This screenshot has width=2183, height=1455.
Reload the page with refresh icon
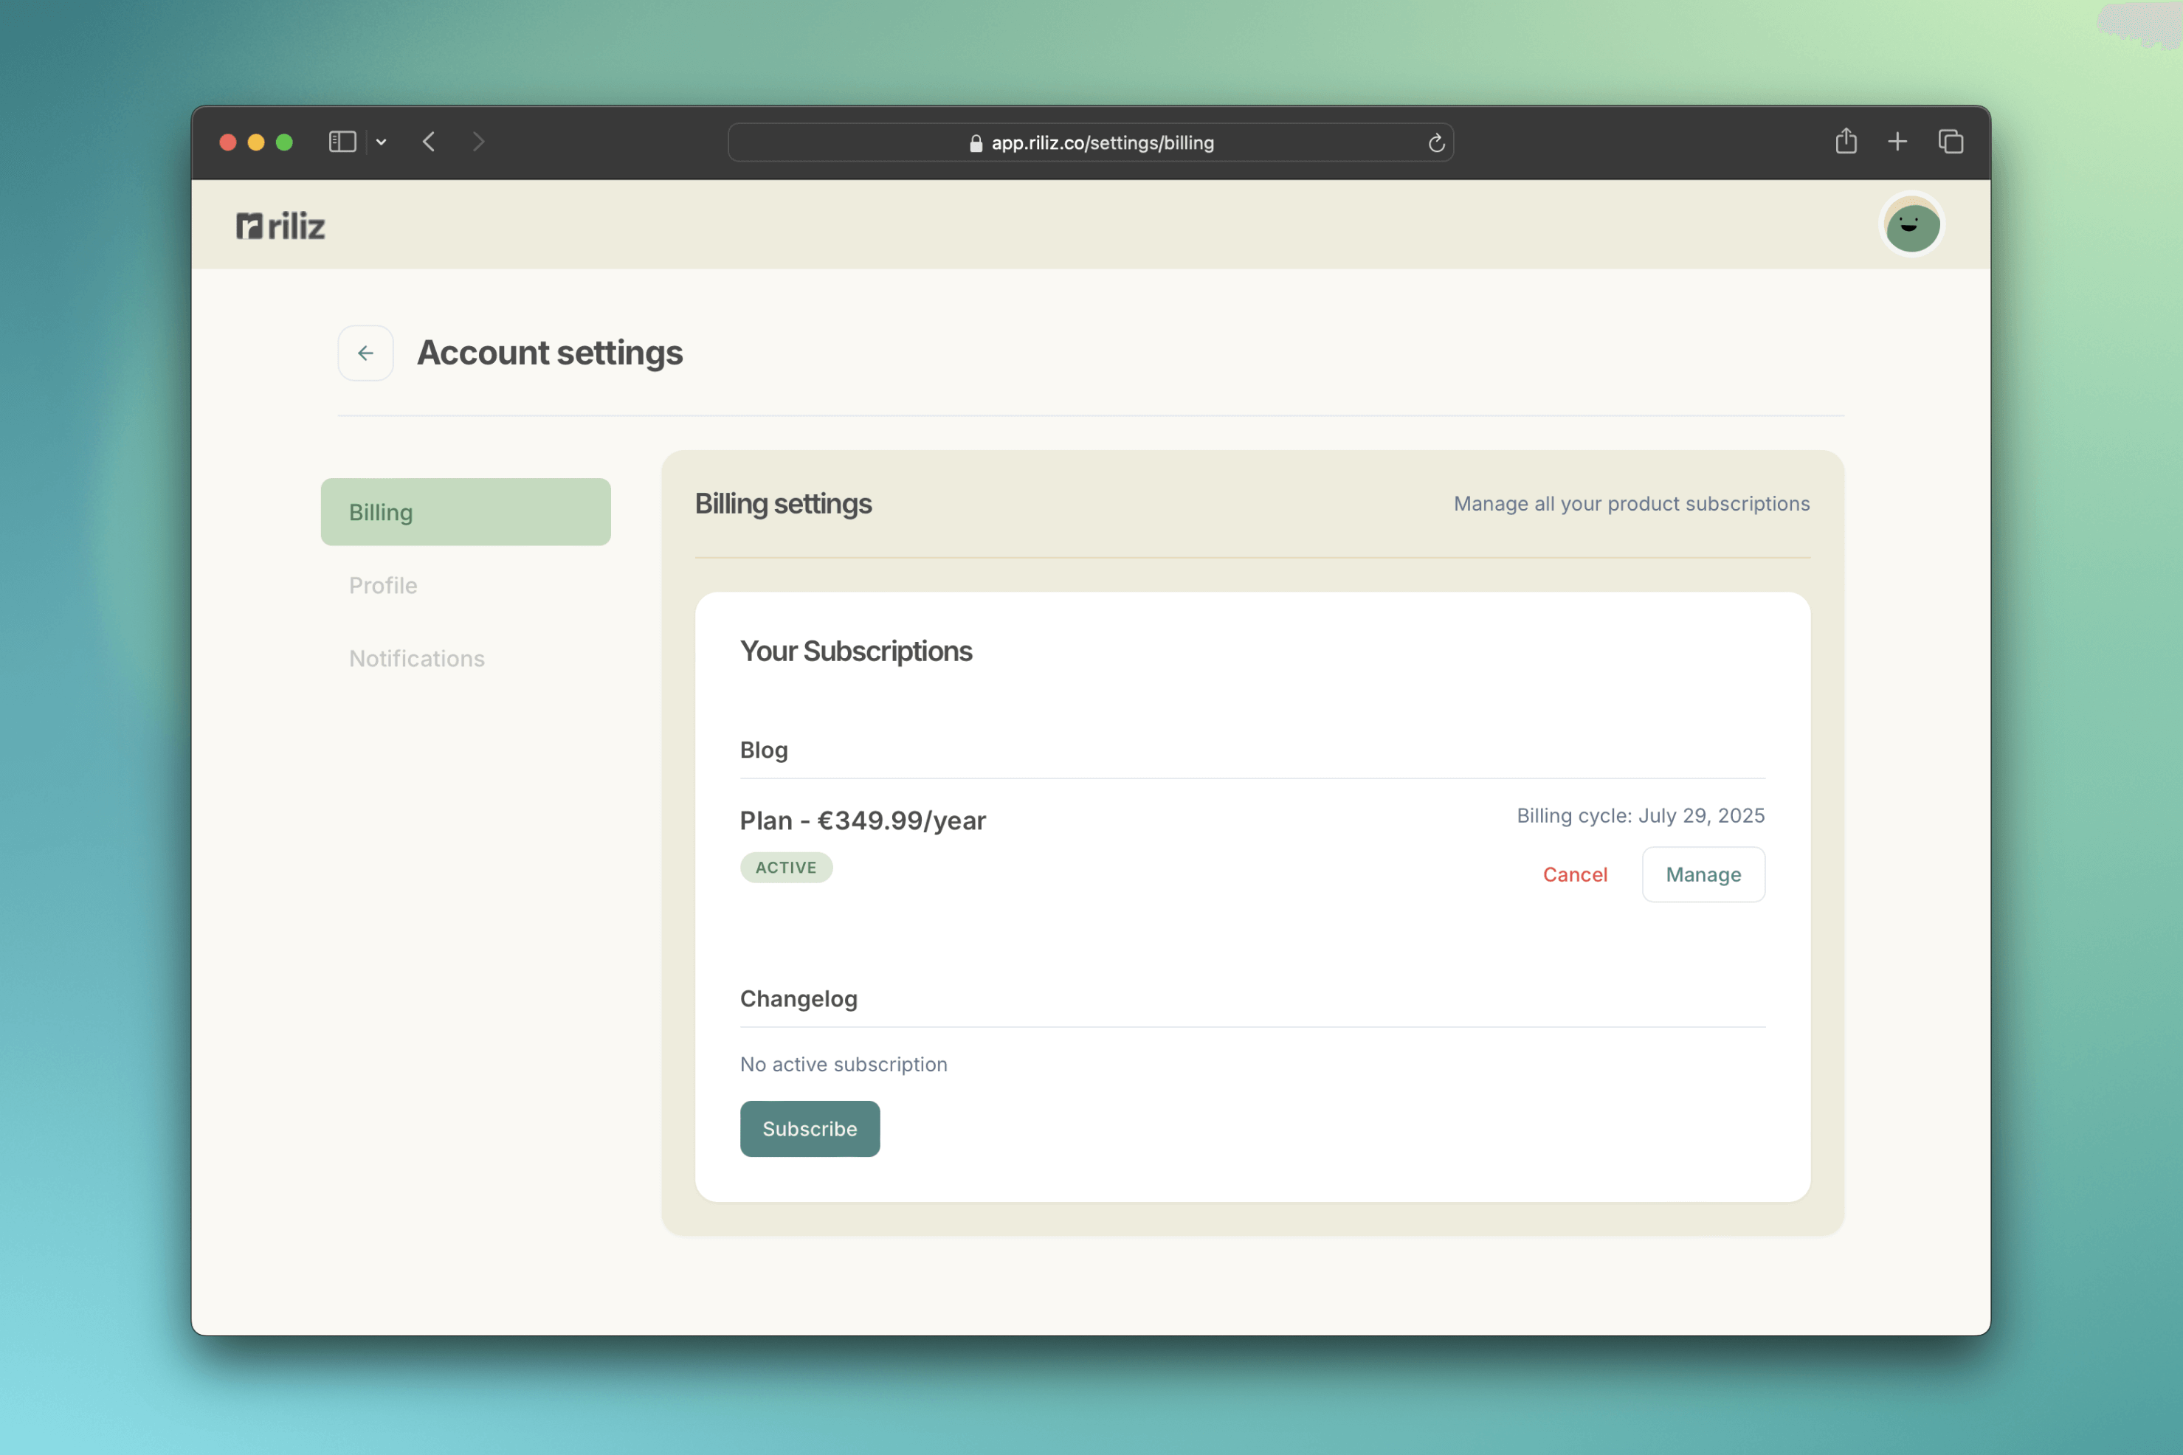point(1436,143)
